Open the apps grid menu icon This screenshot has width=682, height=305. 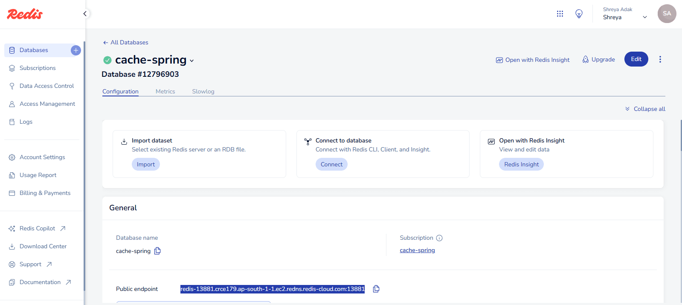[560, 14]
